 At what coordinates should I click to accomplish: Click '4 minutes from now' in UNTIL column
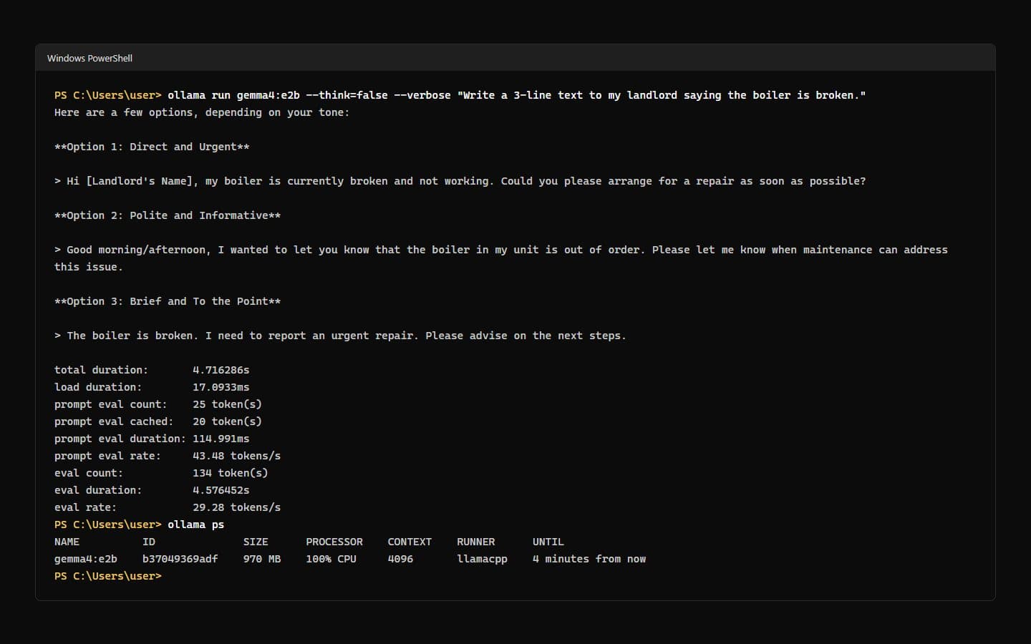coord(589,559)
